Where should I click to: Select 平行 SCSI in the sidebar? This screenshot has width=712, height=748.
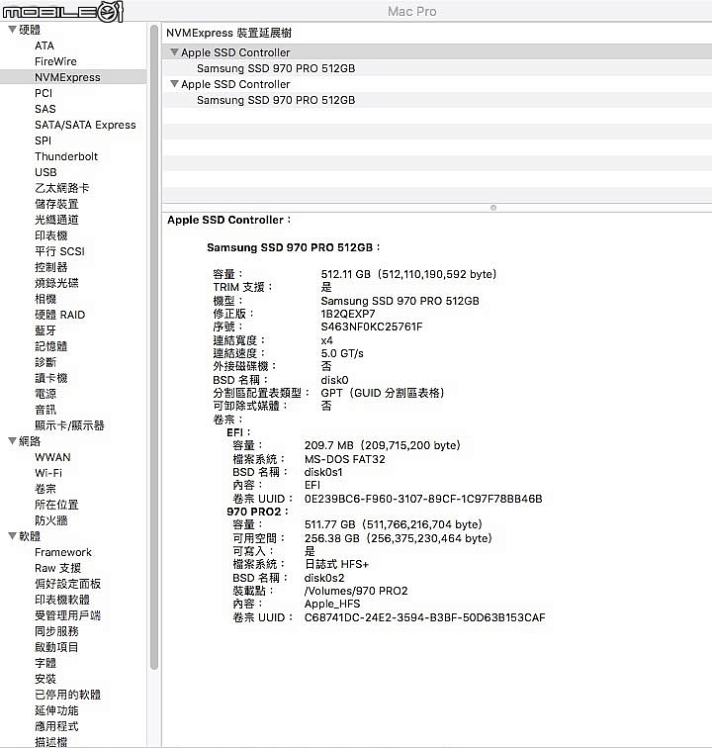click(59, 251)
